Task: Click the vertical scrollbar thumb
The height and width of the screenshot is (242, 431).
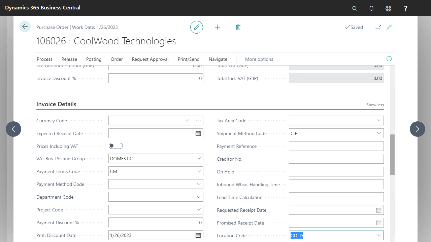Action: pos(392,155)
